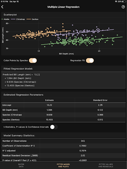Click the Estimate column header
Image resolution: width=127 pixels, height=169 pixels.
tap(49, 100)
